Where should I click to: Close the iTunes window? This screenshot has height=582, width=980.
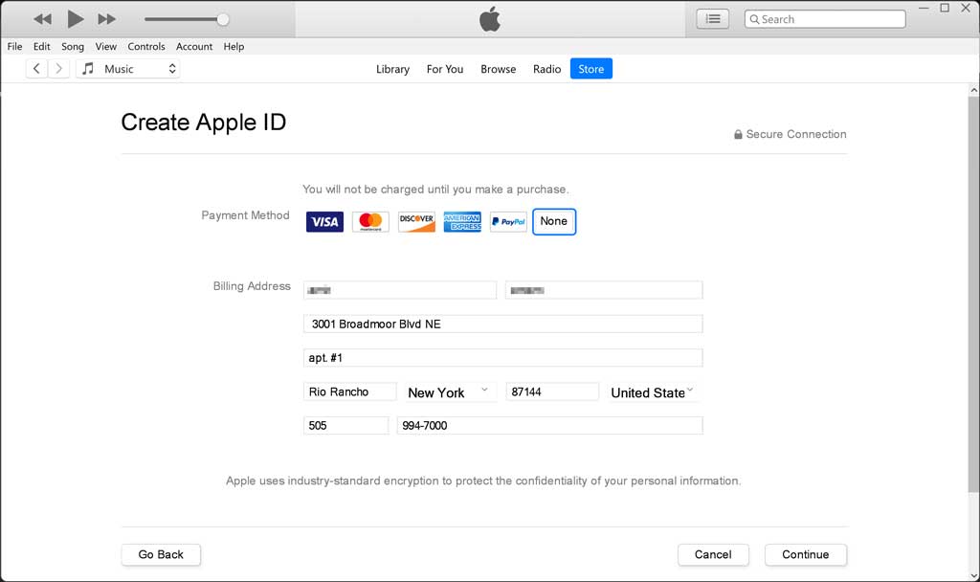click(966, 8)
